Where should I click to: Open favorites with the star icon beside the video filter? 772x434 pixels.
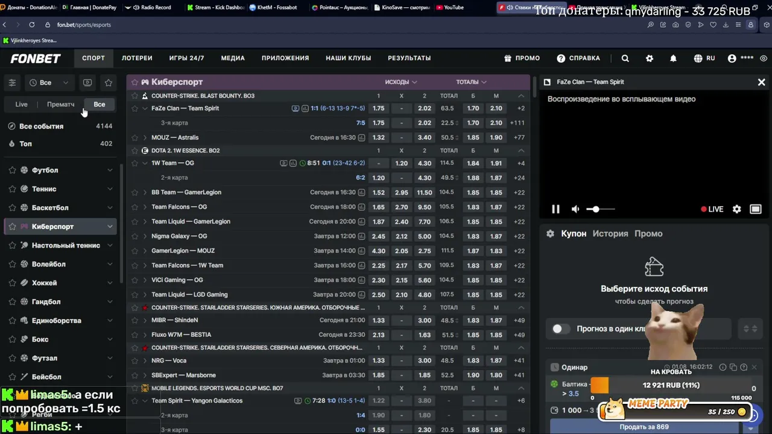coord(109,83)
